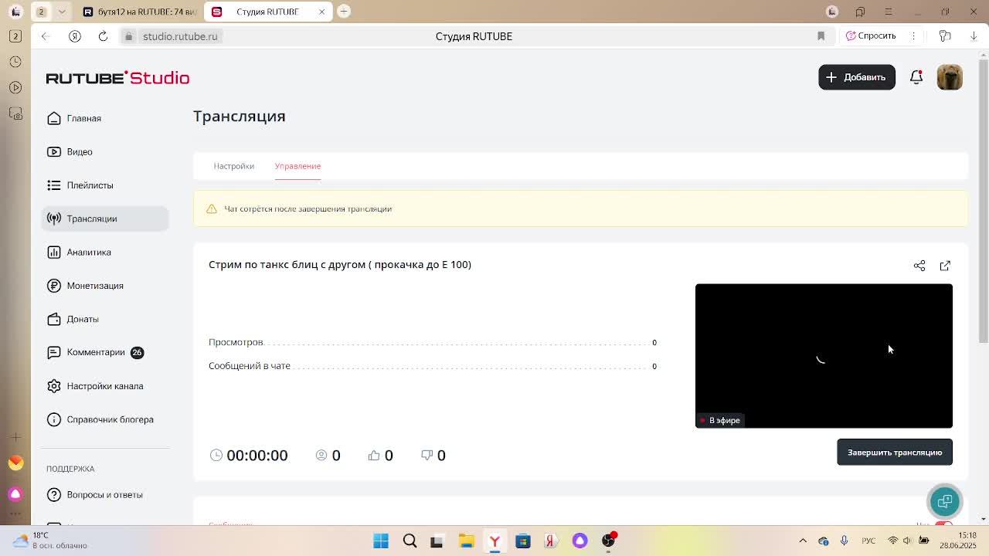Open OBS Studio from taskbar
The height and width of the screenshot is (556, 989).
point(609,541)
